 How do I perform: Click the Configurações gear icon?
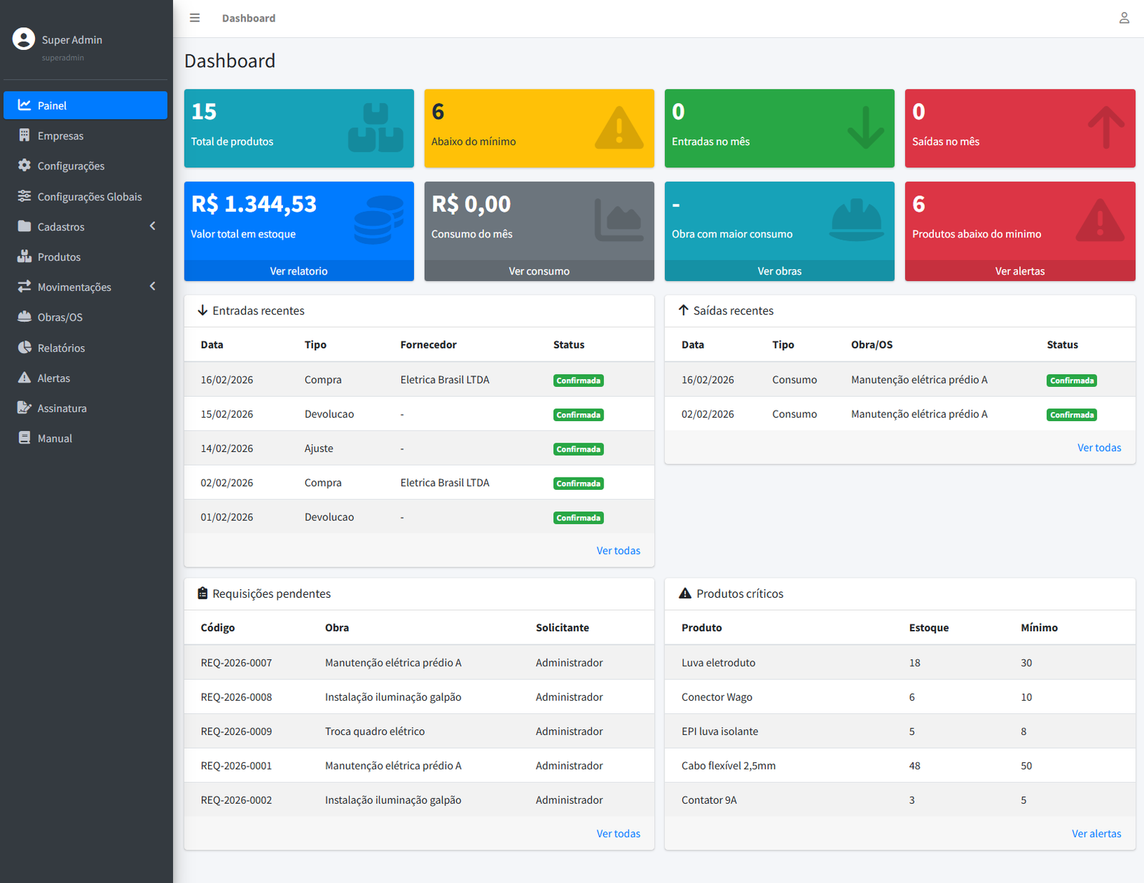[24, 165]
